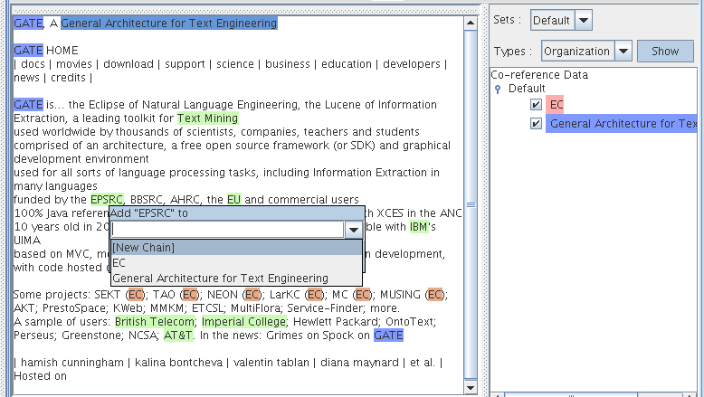704x397 pixels.
Task: Click the highlighted EPSRC annotation
Action: point(106,199)
